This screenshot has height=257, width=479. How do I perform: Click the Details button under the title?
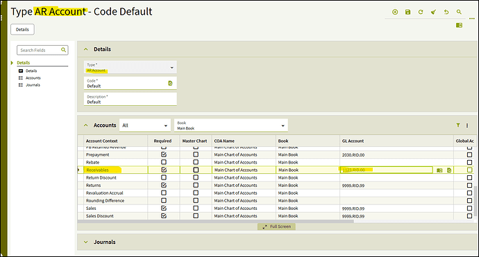(22, 30)
